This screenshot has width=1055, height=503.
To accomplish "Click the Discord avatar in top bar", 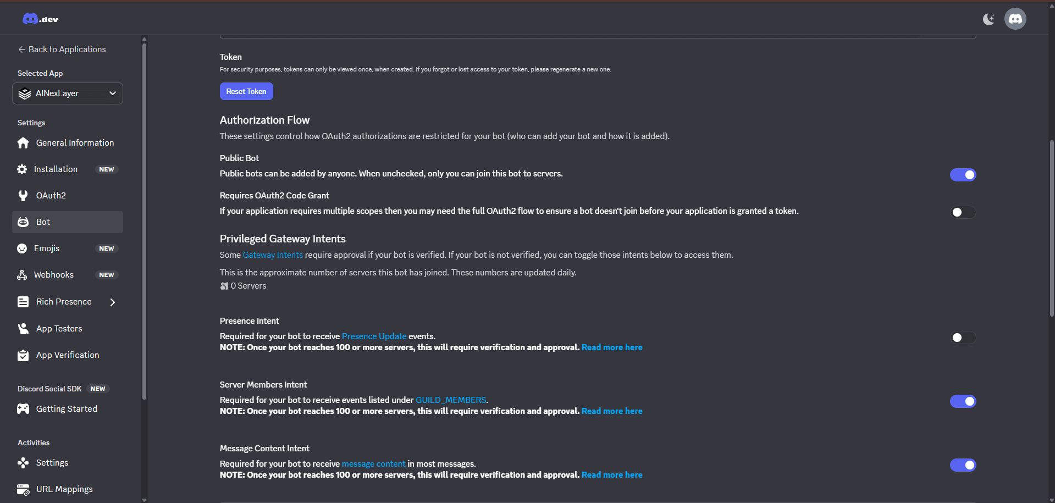I will pos(1015,19).
